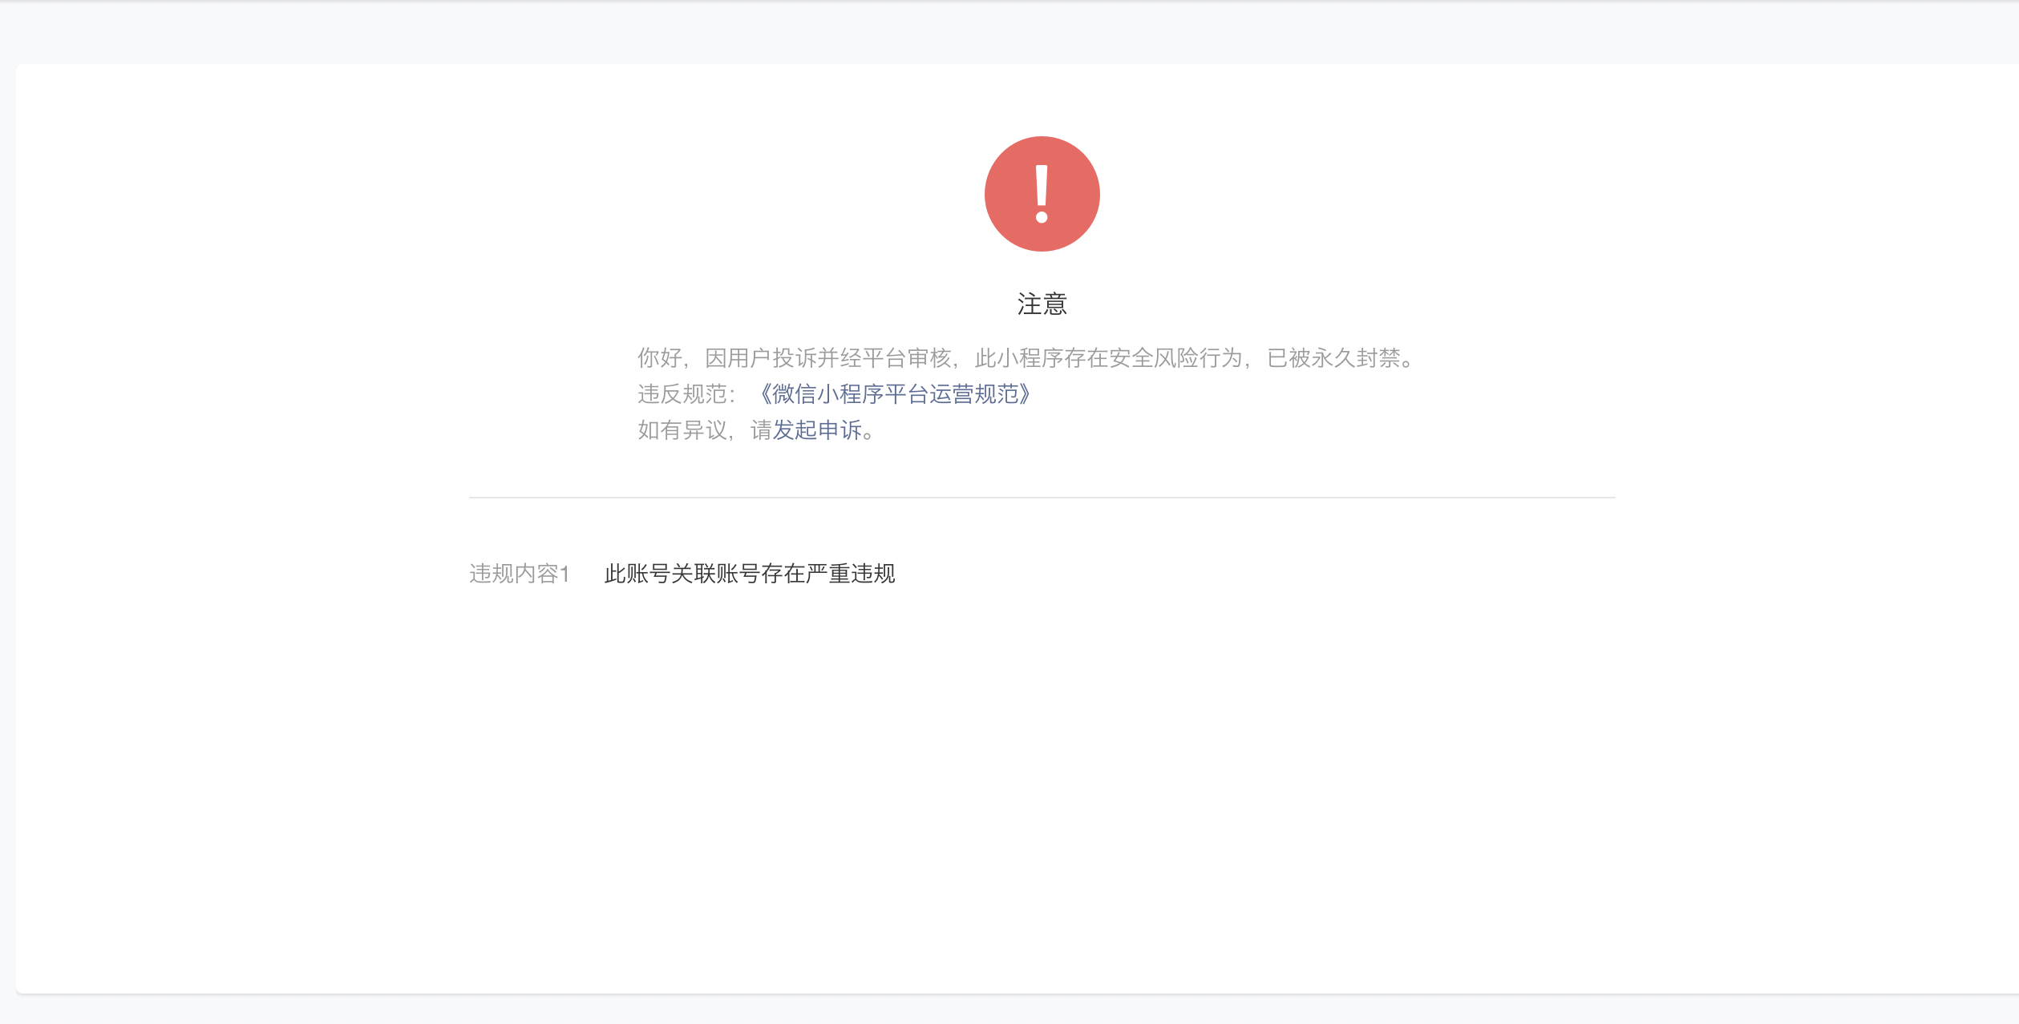Click the 此账号关联账号存在严重违规 violation text
Image resolution: width=2019 pixels, height=1024 pixels.
[749, 574]
